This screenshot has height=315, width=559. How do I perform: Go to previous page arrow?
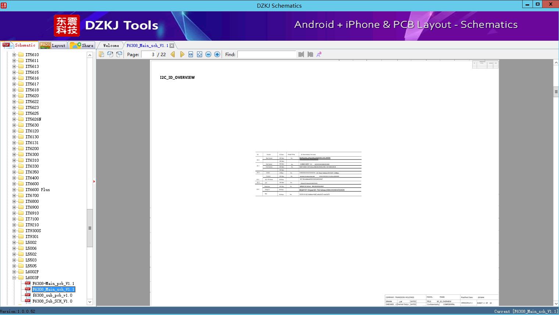point(173,54)
